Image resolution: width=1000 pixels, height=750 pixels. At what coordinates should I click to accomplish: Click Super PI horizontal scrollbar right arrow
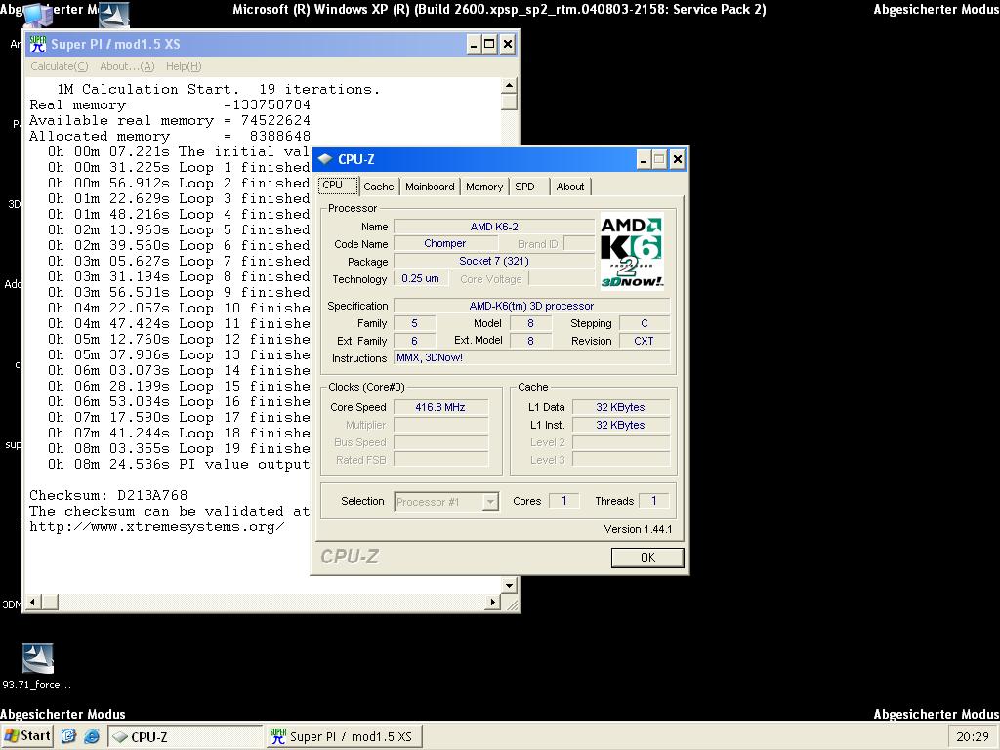(x=492, y=602)
